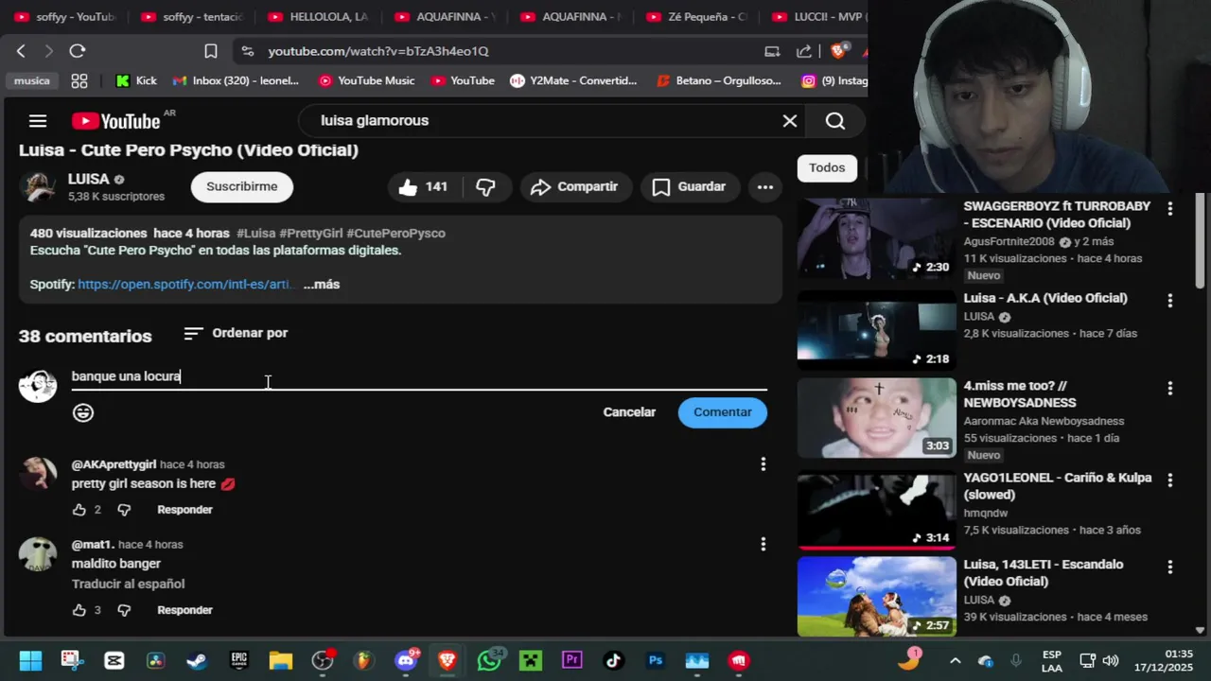Open options for @mat1. comment
The image size is (1211, 681).
[x=763, y=544]
